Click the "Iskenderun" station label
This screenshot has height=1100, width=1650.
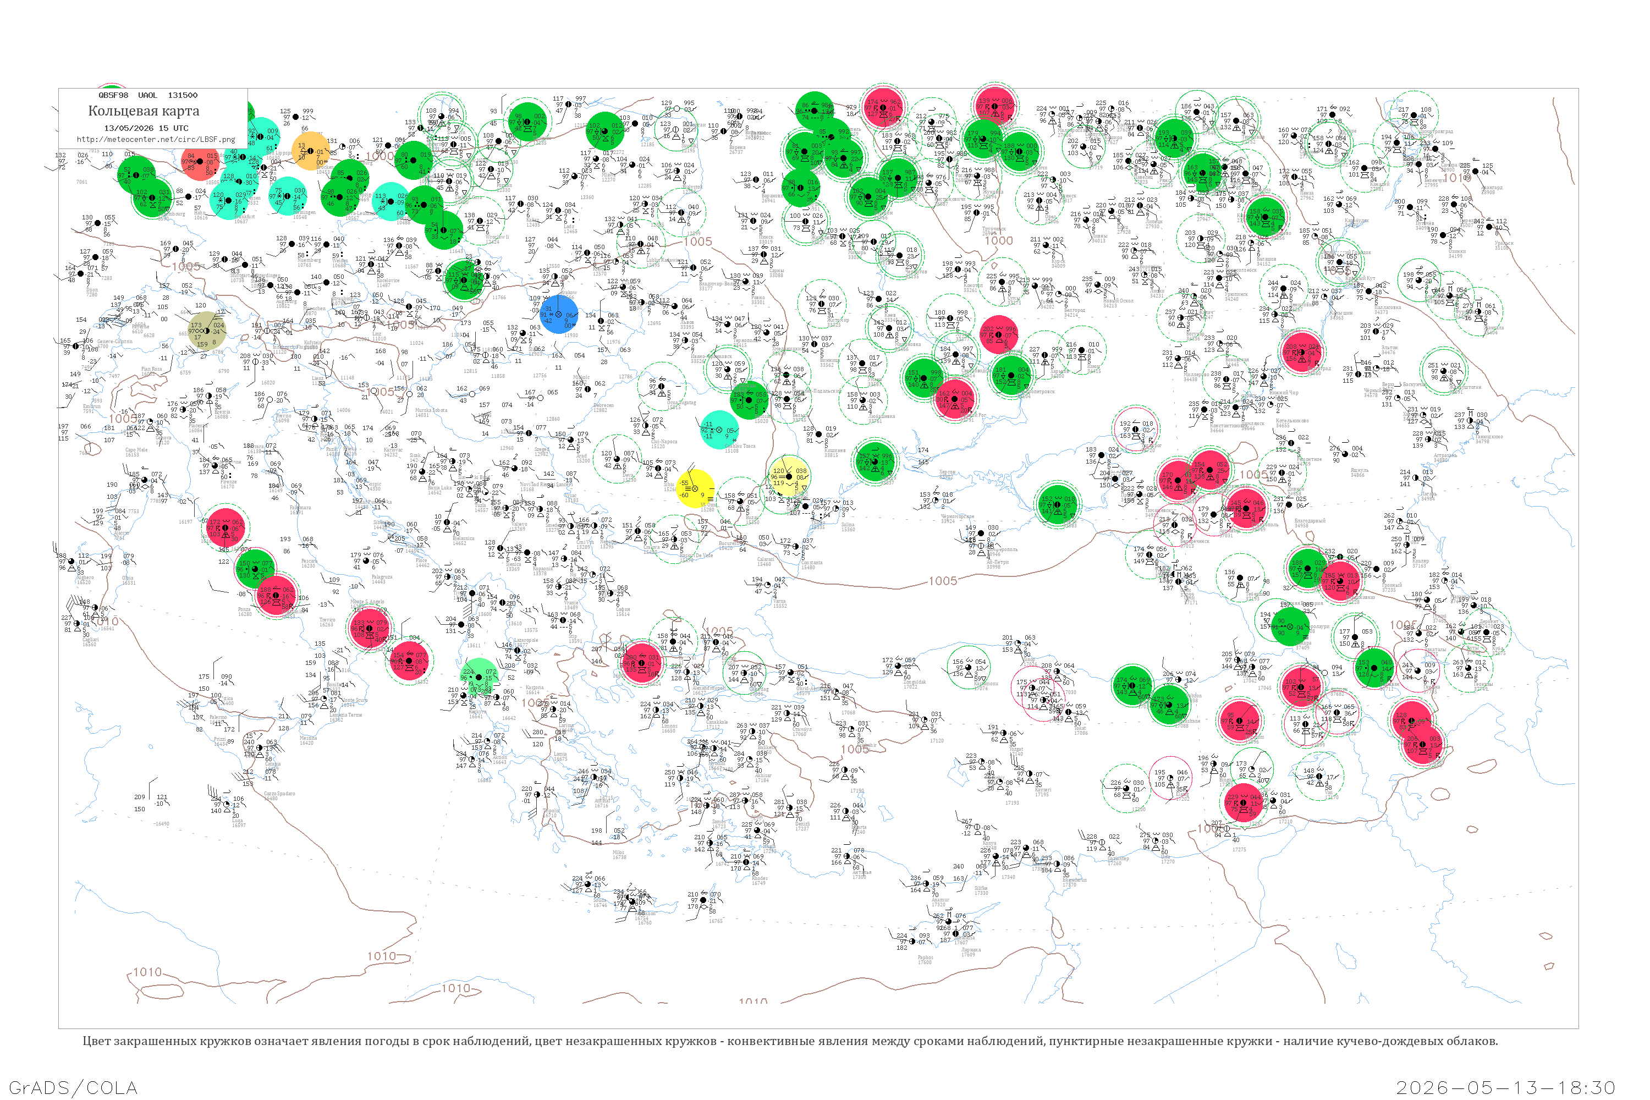tap(1075, 881)
